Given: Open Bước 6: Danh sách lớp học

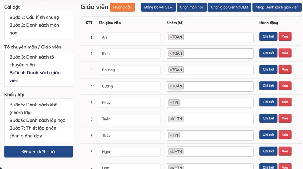Looking at the screenshot, I should (37, 121).
